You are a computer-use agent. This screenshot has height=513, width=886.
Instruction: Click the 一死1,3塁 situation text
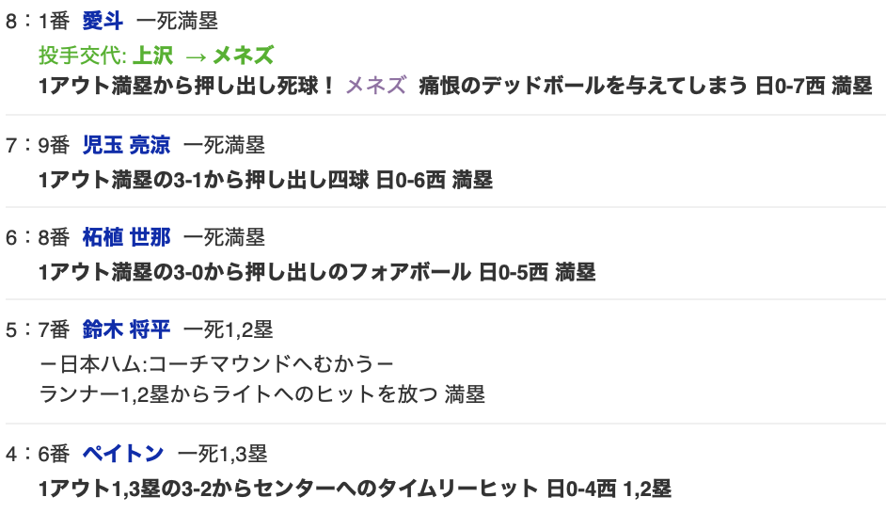pyautogui.click(x=223, y=454)
